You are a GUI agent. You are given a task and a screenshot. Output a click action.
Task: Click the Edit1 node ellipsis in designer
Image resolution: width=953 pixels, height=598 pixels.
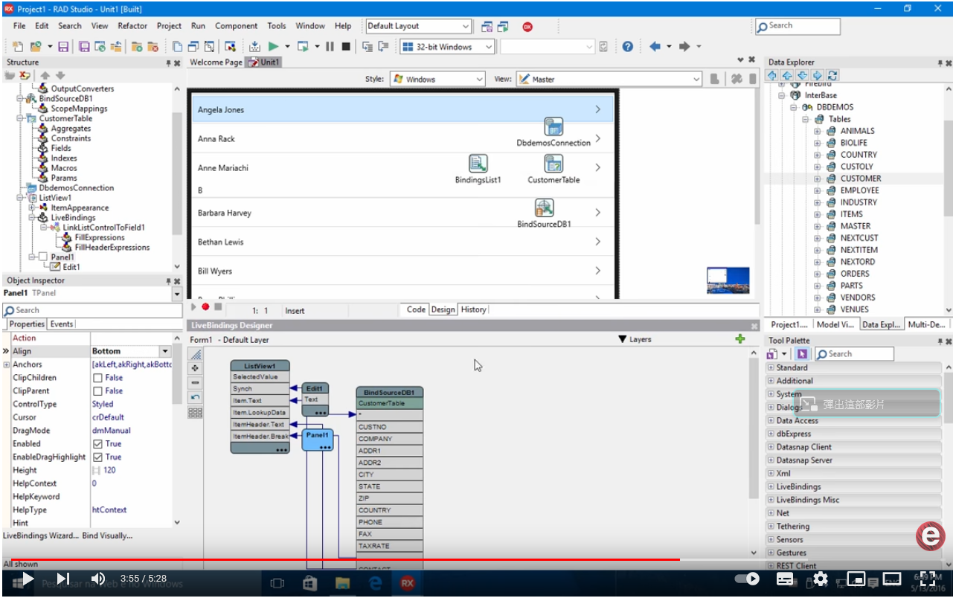pos(321,411)
